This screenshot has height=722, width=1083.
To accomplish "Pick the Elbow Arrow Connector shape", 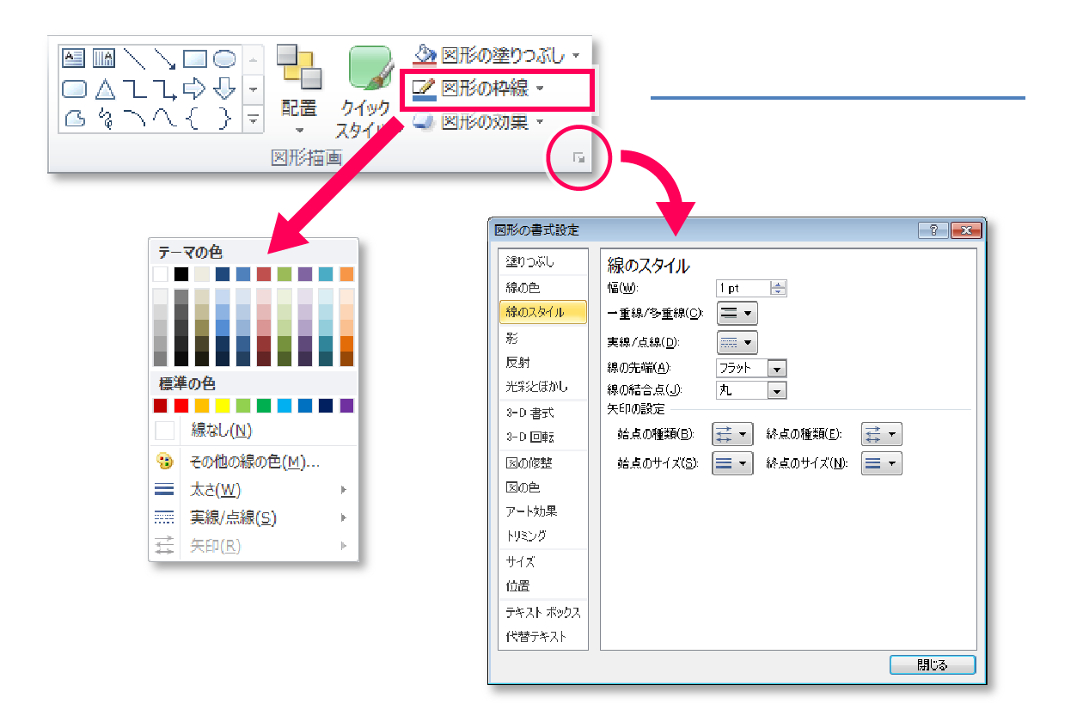I will 164,89.
